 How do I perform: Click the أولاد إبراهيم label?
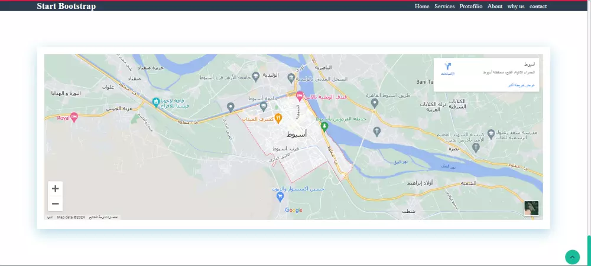[420, 183]
